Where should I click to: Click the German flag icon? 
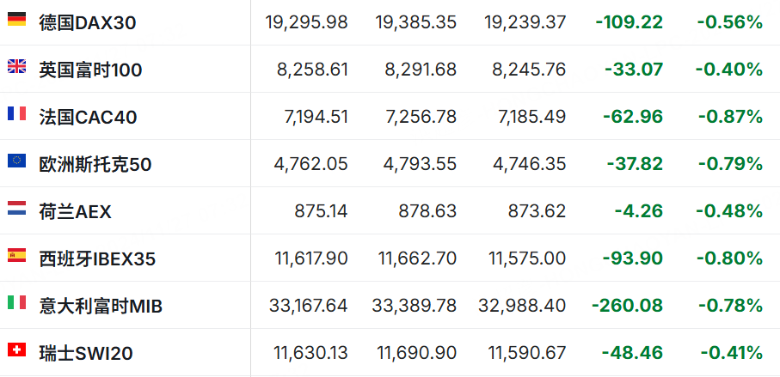point(16,19)
